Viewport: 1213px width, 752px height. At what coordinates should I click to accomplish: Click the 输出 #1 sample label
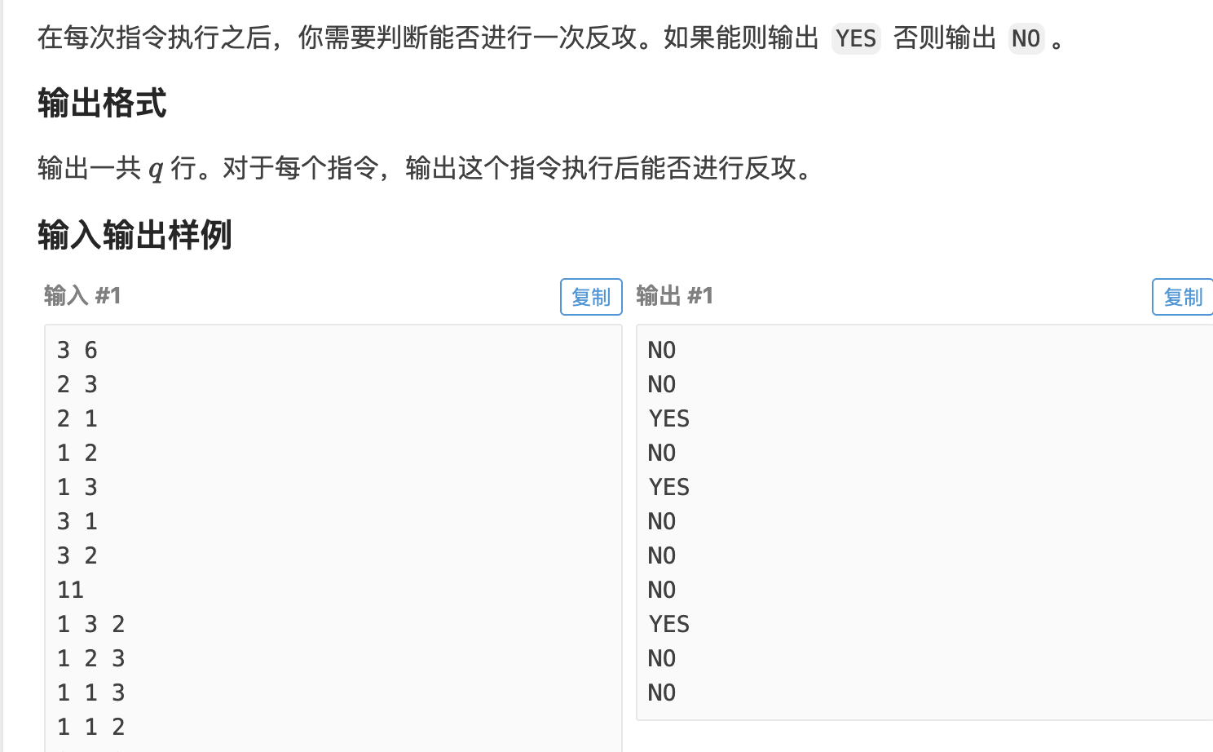[x=674, y=295]
